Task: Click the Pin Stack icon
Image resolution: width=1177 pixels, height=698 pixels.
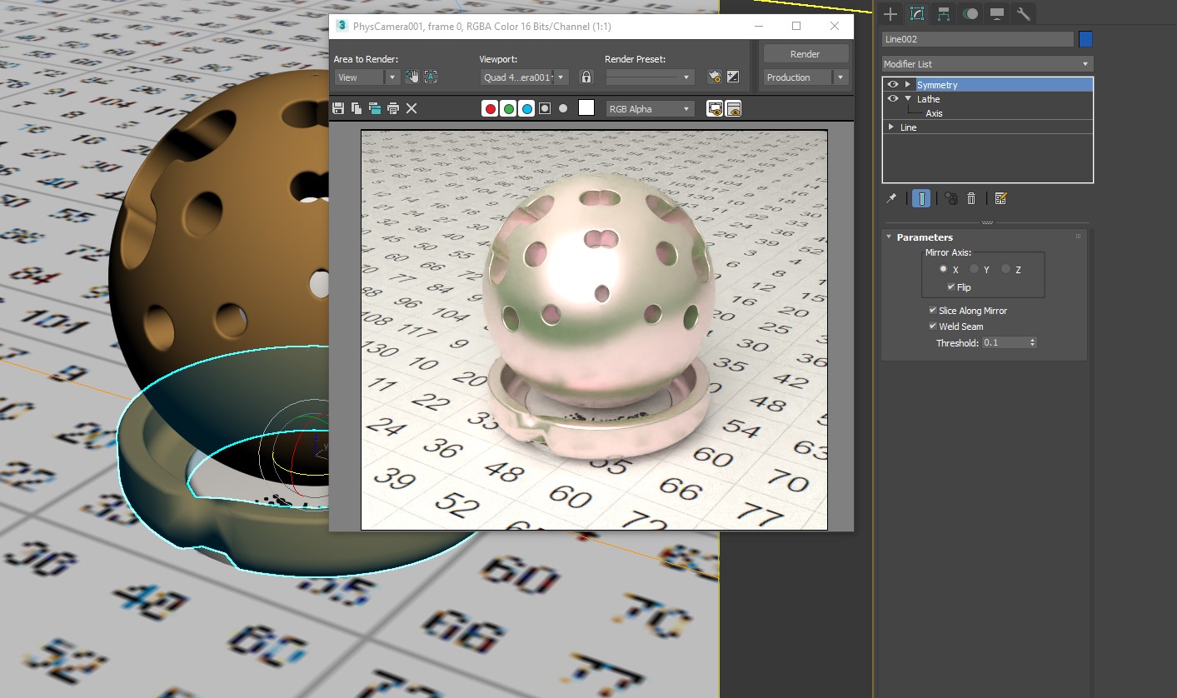Action: [x=891, y=198]
